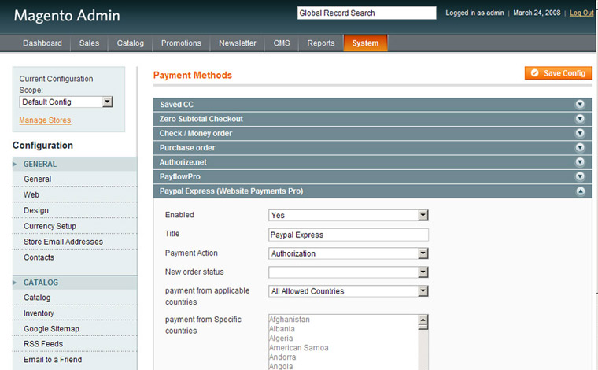
Task: Expand Authorize.net section arrow icon
Action: pyautogui.click(x=580, y=162)
